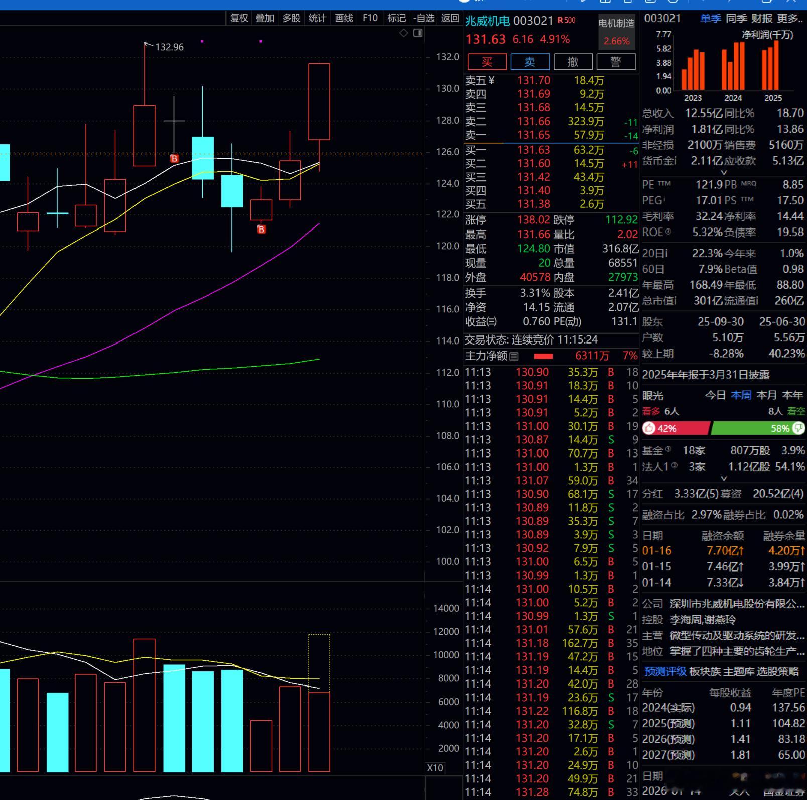Click the circled note icon beside 法人1
The height and width of the screenshot is (800, 807).
674,465
